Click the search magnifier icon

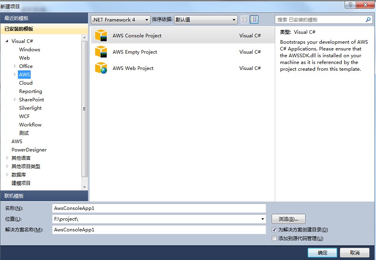point(368,19)
